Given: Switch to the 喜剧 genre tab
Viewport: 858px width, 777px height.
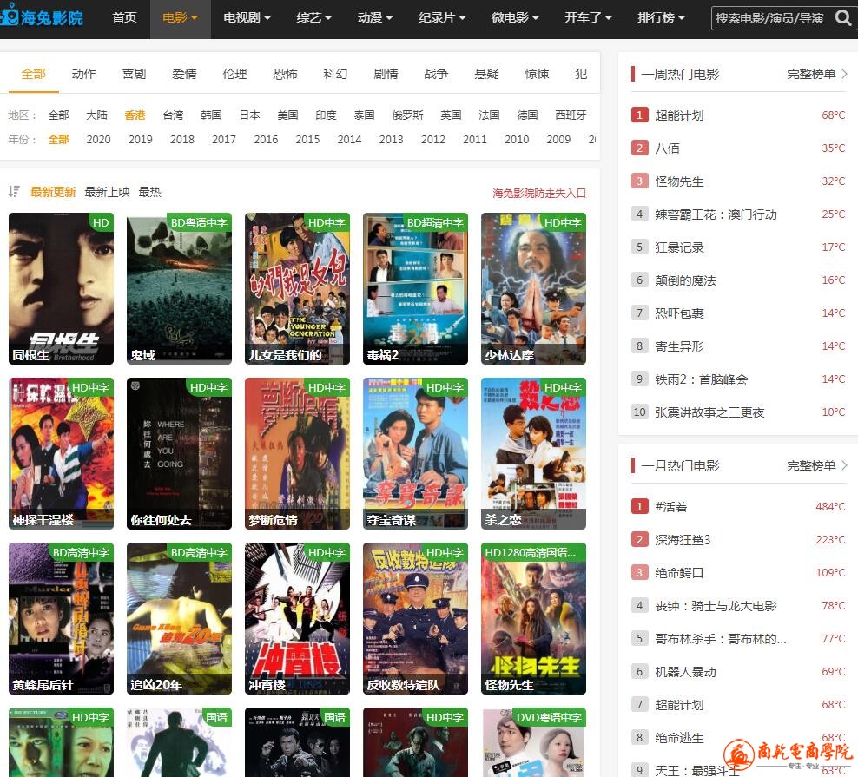Looking at the screenshot, I should (x=134, y=74).
